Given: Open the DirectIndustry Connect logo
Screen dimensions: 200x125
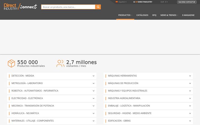Looking at the screenshot, I should (20, 7).
